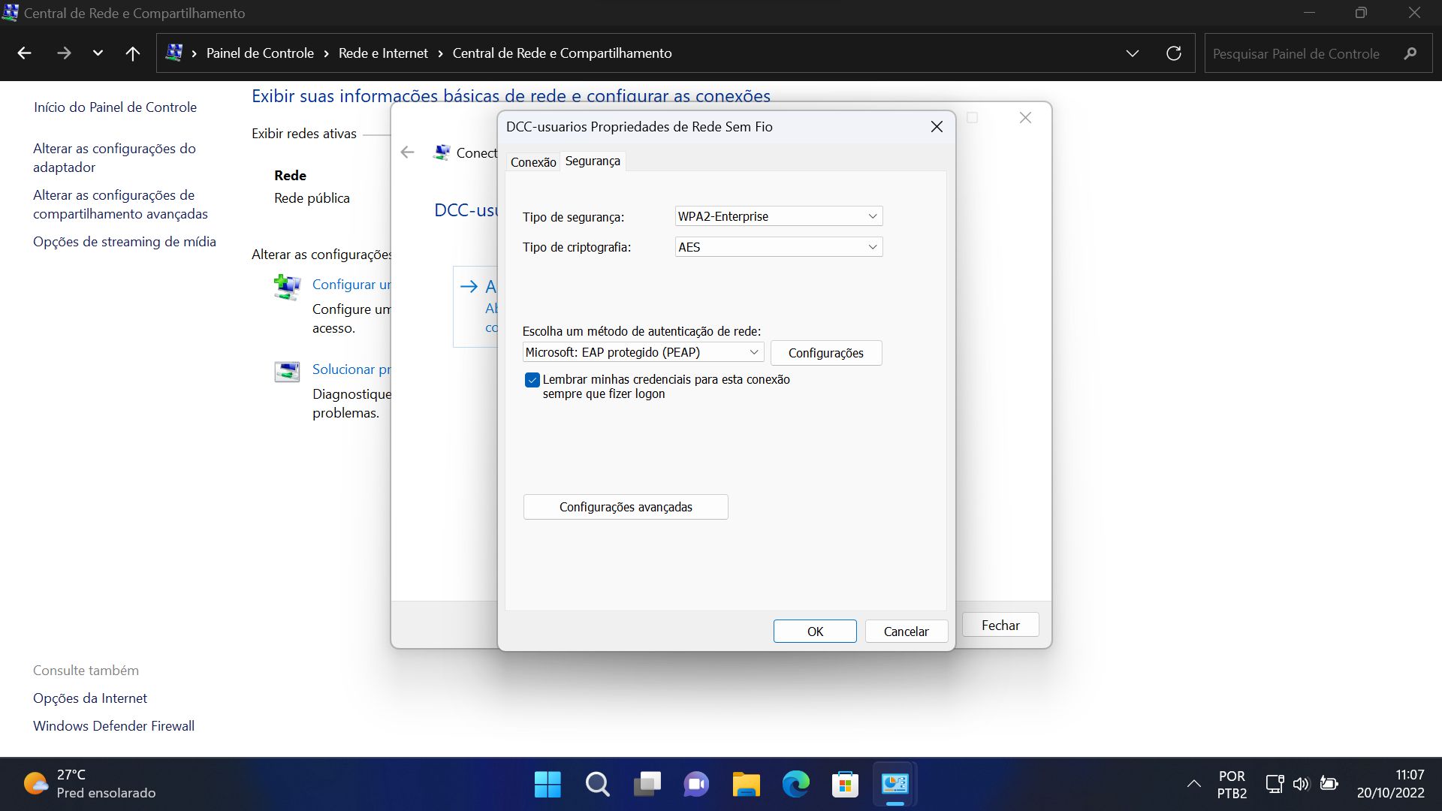This screenshot has height=811, width=1442.
Task: Open the Windows Start menu
Action: click(548, 785)
